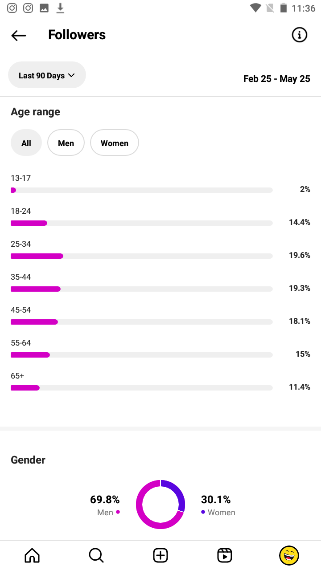Open the info icon for Followers
Viewport: 321px width, 570px height.
coord(299,35)
